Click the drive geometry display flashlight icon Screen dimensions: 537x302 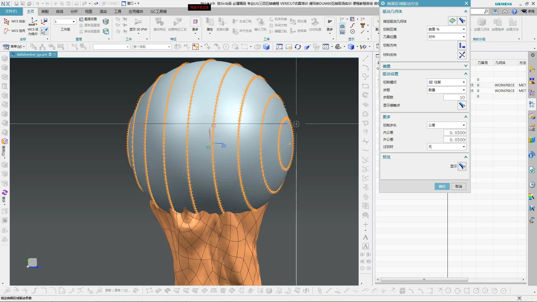coord(462,21)
